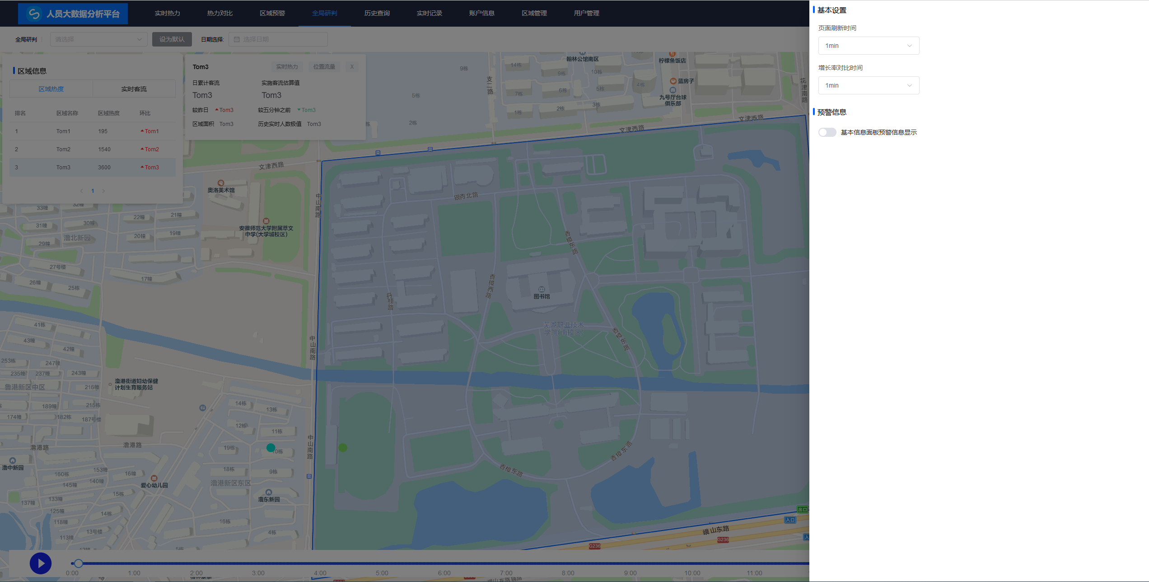The width and height of the screenshot is (1149, 582).
Task: Select the Tom2 row in region table
Action: point(93,149)
